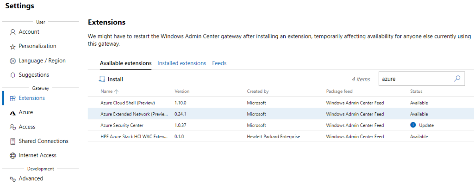This screenshot has width=474, height=189.
Task: Open Suggestions bell icon
Action: tap(12, 75)
